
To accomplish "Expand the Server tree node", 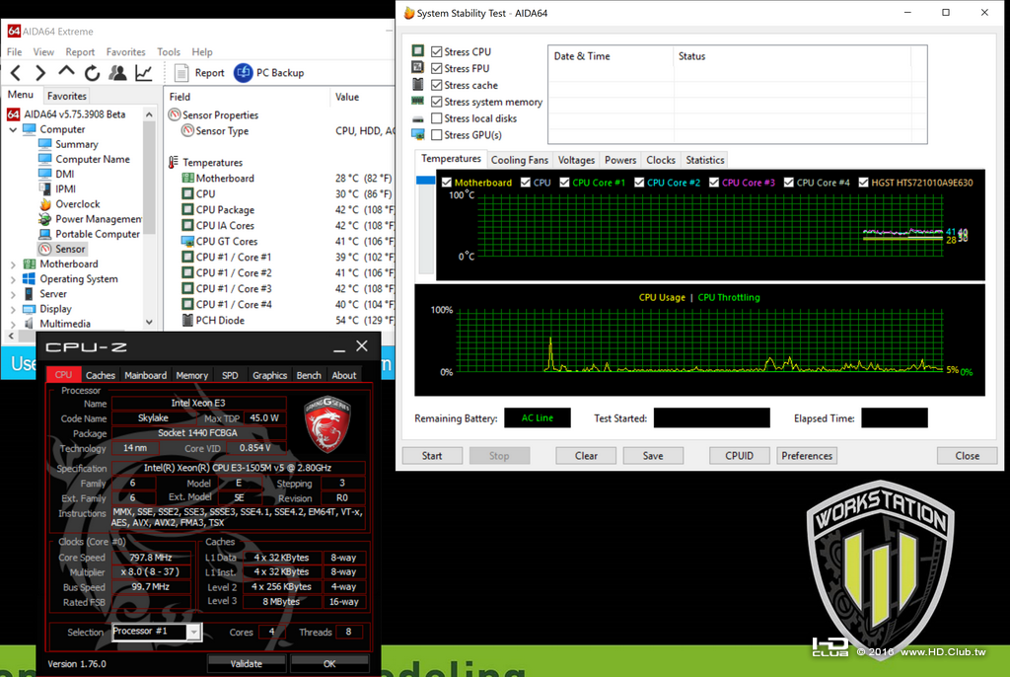I will (x=13, y=294).
